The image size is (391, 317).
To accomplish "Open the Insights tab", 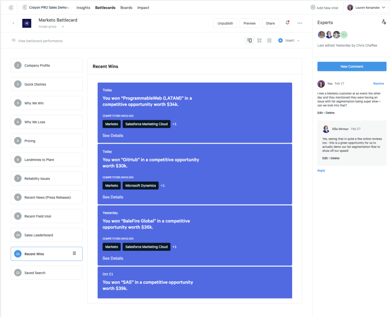I will [84, 8].
